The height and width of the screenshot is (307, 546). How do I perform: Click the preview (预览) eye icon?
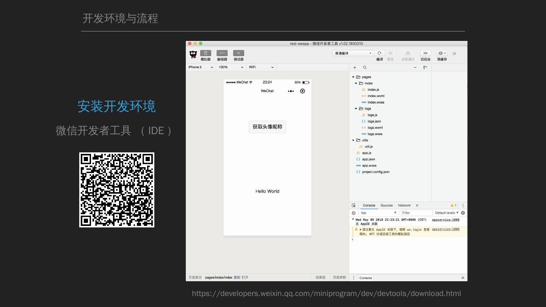[390, 53]
